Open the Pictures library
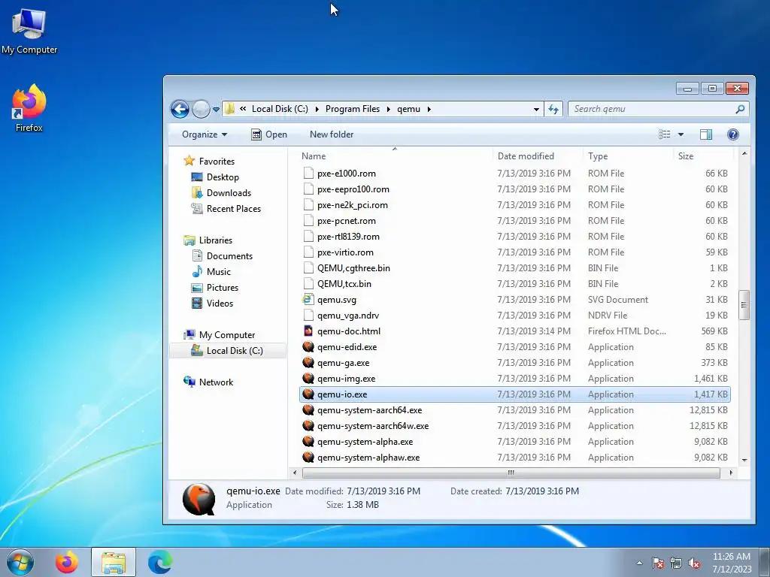770x577 pixels. pyautogui.click(x=223, y=288)
